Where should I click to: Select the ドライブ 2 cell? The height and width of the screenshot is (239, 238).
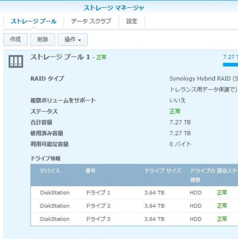pyautogui.click(x=98, y=206)
